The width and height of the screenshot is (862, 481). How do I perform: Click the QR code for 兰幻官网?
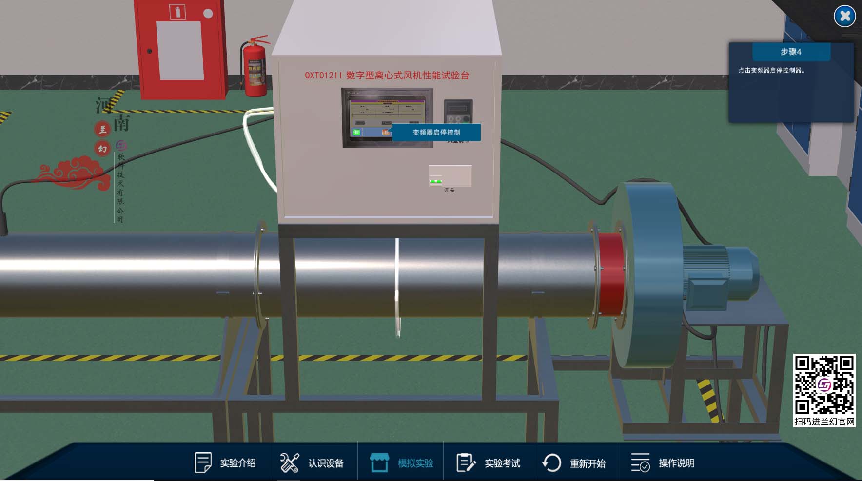click(824, 385)
